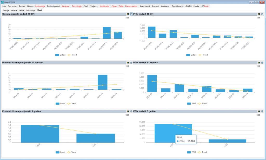Click help icon on PPM zadnjih 12 mjeseci

click(262, 63)
